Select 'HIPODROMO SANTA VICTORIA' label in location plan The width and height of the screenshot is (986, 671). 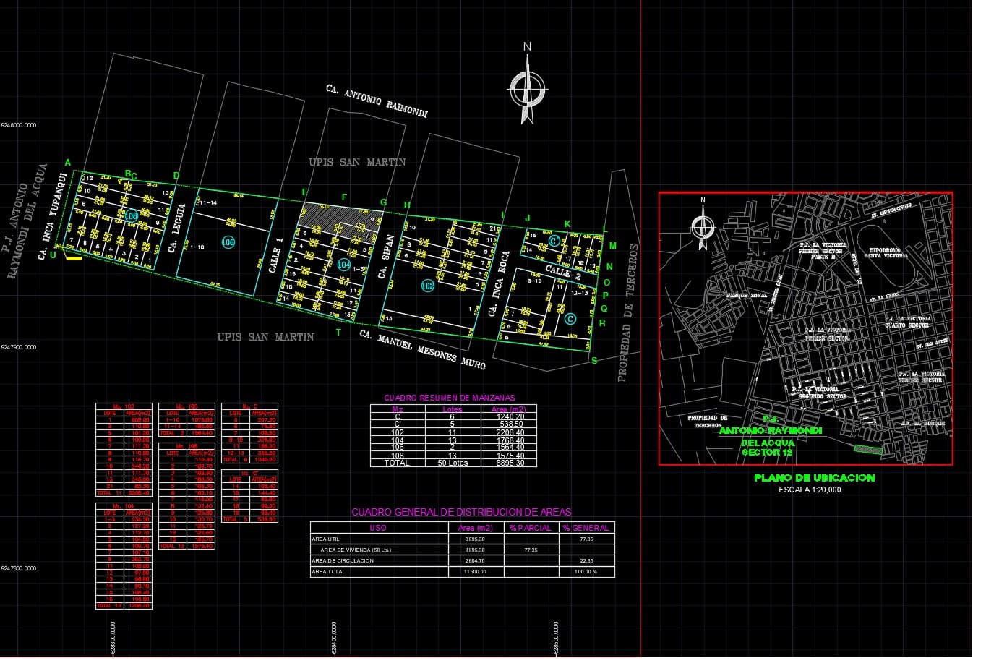pyautogui.click(x=886, y=252)
